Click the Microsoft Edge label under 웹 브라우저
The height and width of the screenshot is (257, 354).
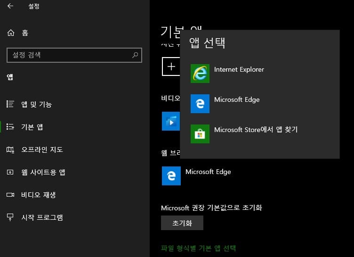tap(208, 172)
